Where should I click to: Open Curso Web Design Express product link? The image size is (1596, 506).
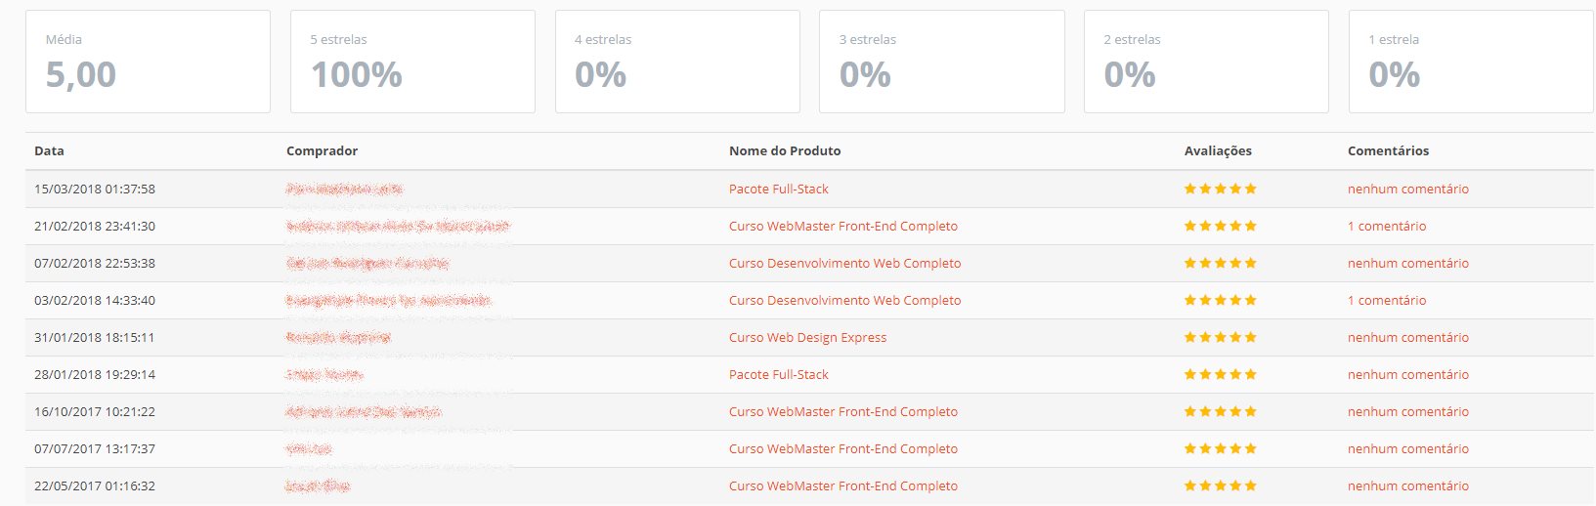[x=807, y=337]
